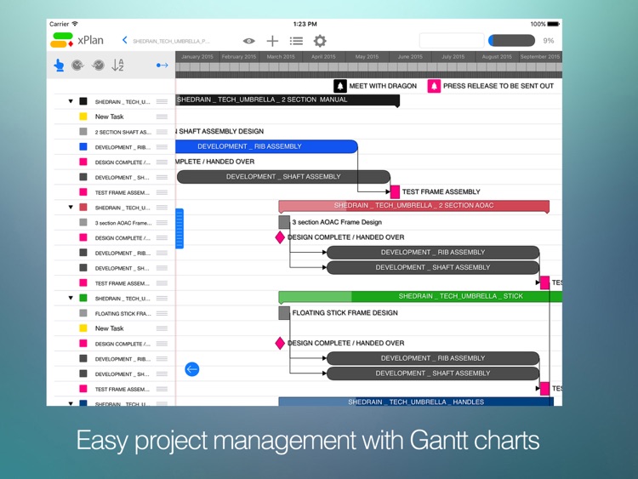Click the pink PRESS RELEASE bell icon

[434, 86]
